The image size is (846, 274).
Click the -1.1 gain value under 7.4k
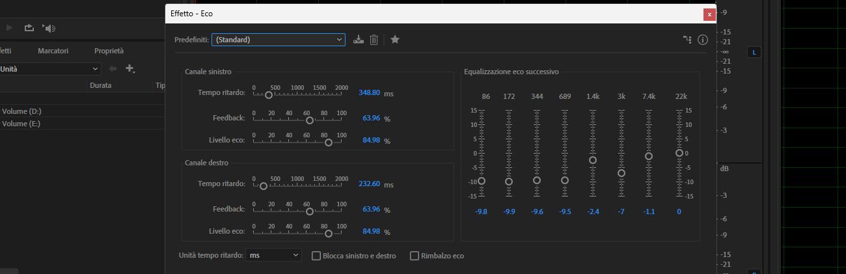click(649, 212)
